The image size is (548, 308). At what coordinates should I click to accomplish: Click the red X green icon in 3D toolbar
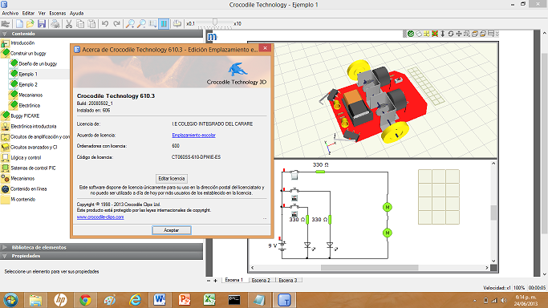435,34
